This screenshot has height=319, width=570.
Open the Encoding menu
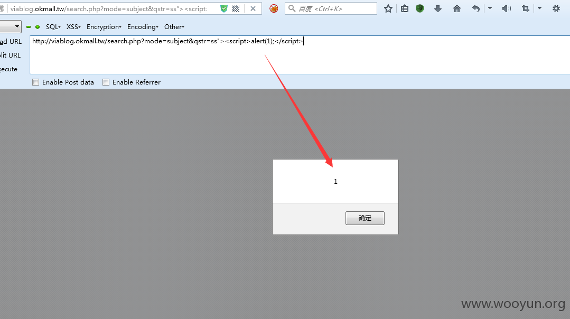143,27
